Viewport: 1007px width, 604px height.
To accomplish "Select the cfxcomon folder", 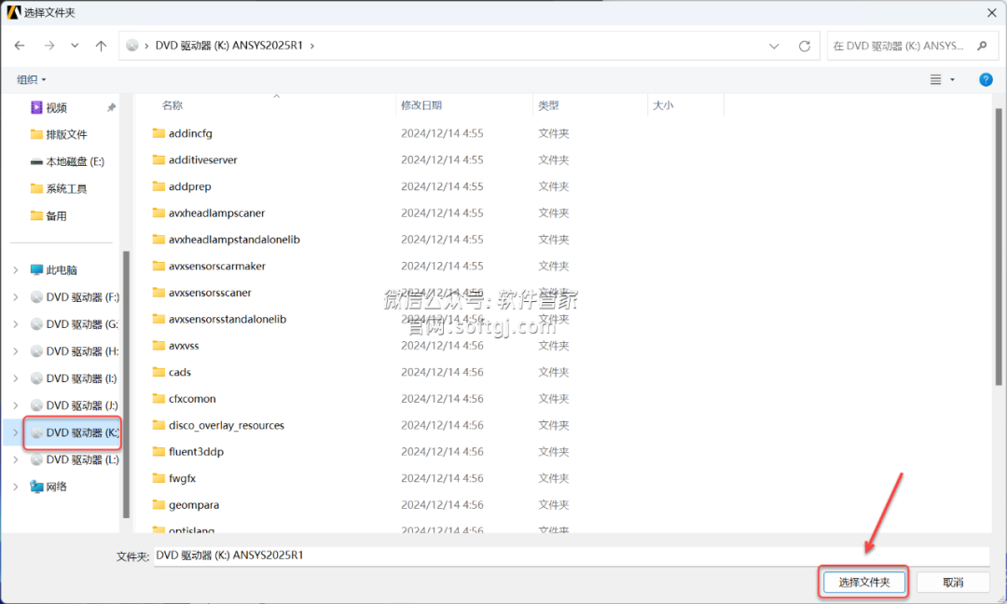I will click(x=192, y=399).
